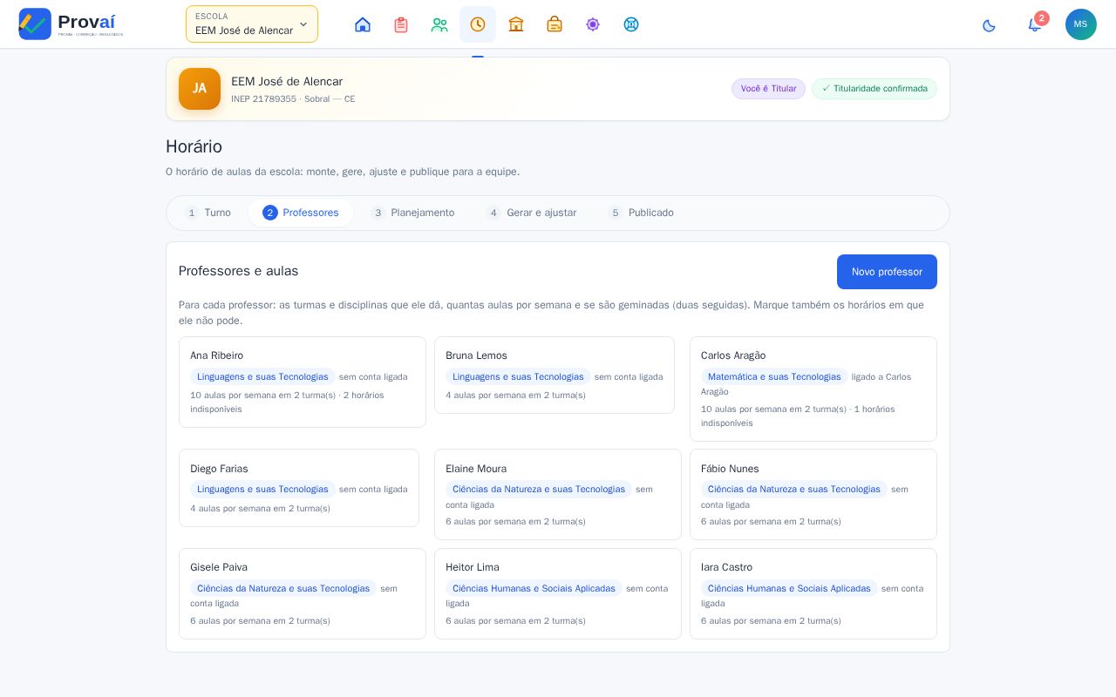Open the school building icon in navigation
The image size is (1116, 697).
pyautogui.click(x=516, y=24)
